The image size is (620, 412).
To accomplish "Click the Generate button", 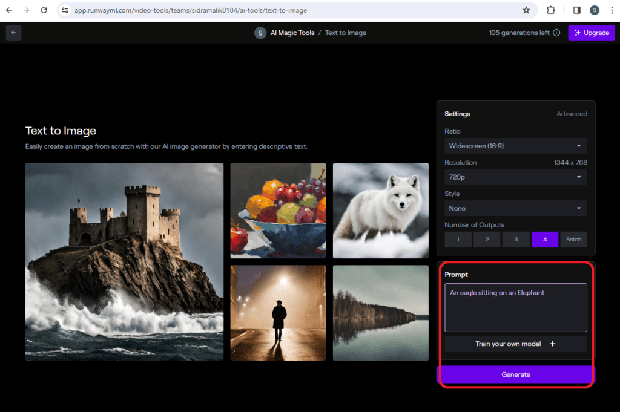I will (x=515, y=374).
